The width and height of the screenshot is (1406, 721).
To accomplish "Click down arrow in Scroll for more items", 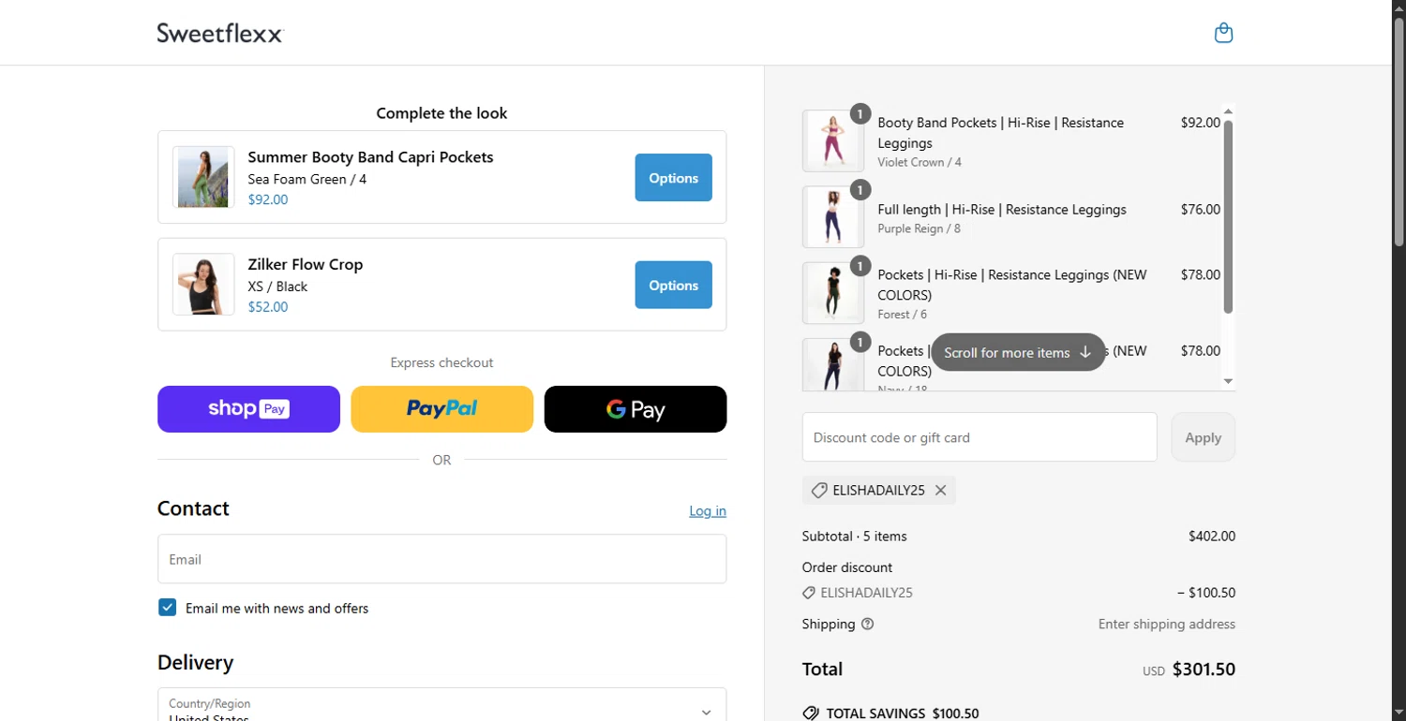I will coord(1085,352).
